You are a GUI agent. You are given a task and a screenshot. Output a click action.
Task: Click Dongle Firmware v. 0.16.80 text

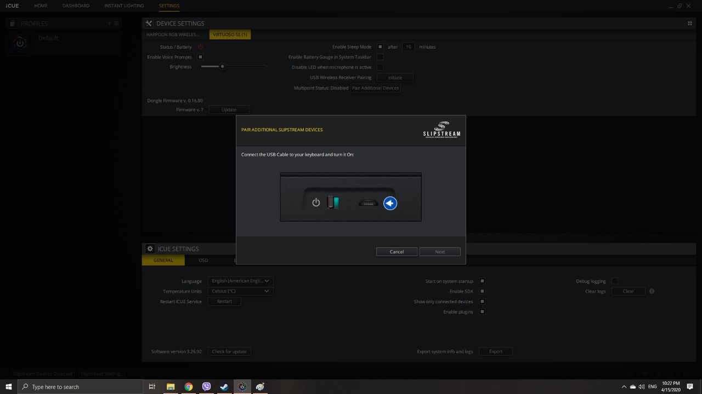tap(175, 101)
